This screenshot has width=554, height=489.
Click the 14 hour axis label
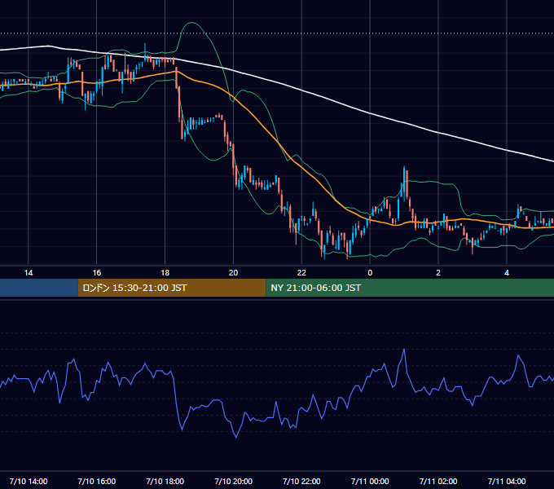pos(29,273)
